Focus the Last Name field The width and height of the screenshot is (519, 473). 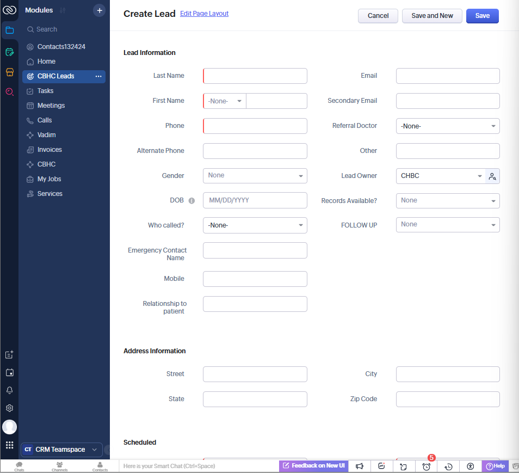point(255,76)
